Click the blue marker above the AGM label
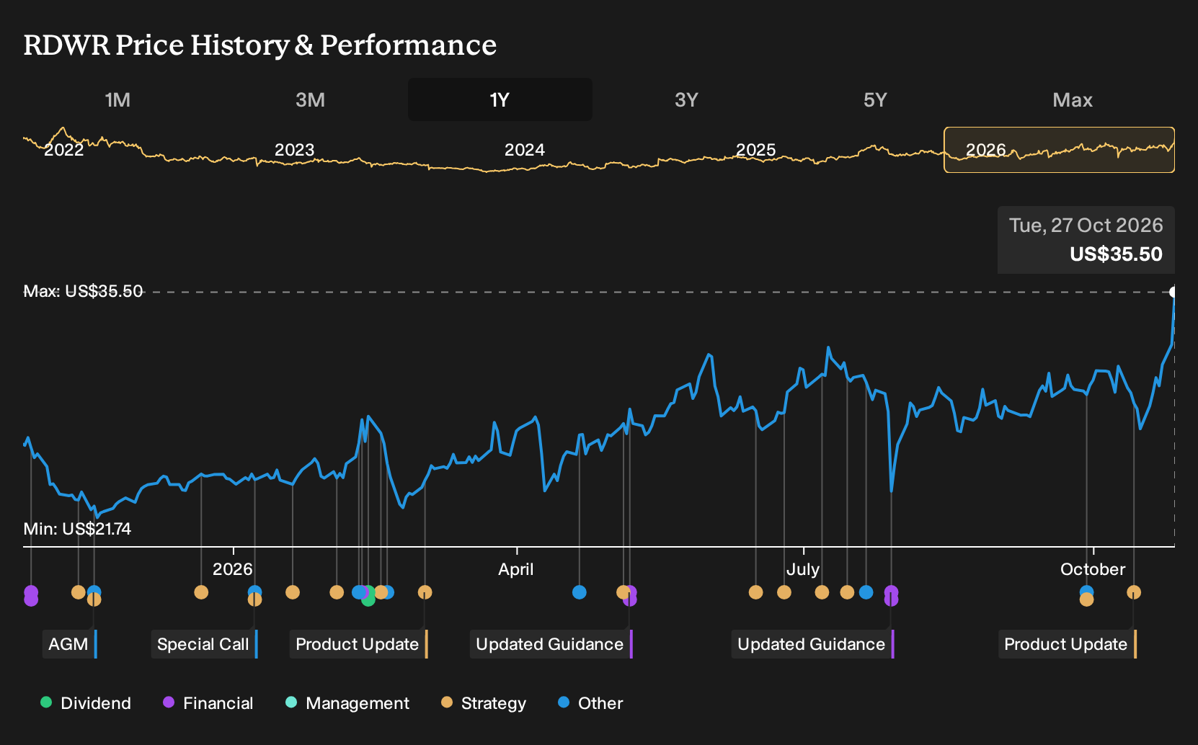Image resolution: width=1198 pixels, height=745 pixels. click(x=94, y=592)
